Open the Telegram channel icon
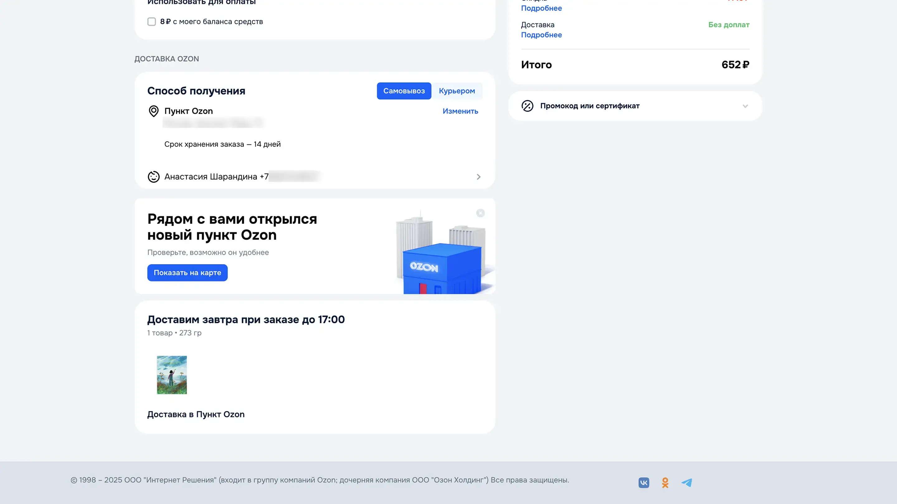The height and width of the screenshot is (504, 897). (687, 483)
